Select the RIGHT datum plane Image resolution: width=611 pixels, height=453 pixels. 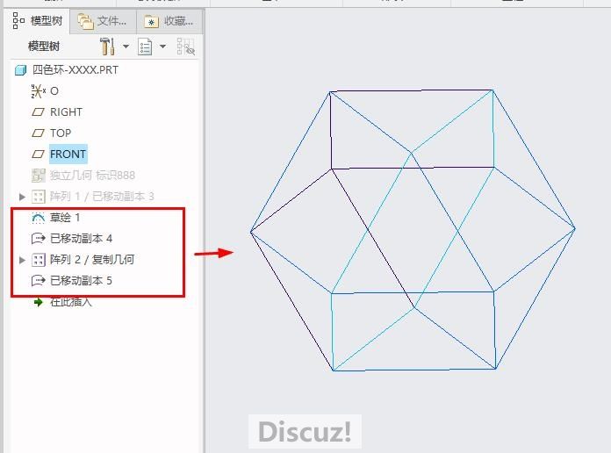(x=66, y=112)
